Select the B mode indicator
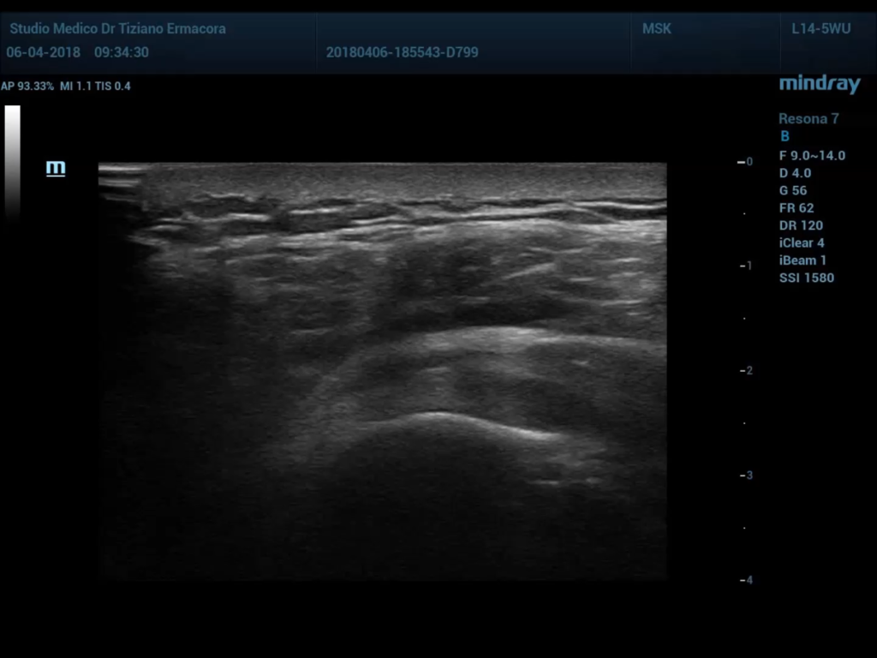 (785, 136)
